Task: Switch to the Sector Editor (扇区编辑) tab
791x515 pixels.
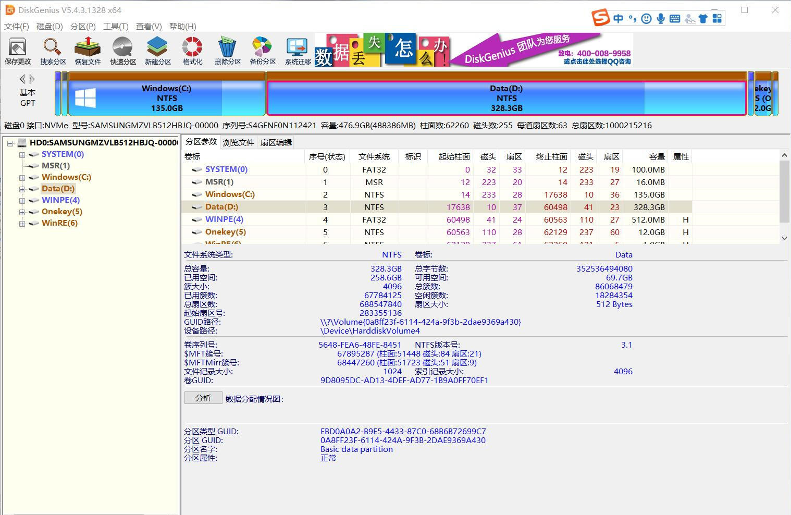Action: point(276,142)
